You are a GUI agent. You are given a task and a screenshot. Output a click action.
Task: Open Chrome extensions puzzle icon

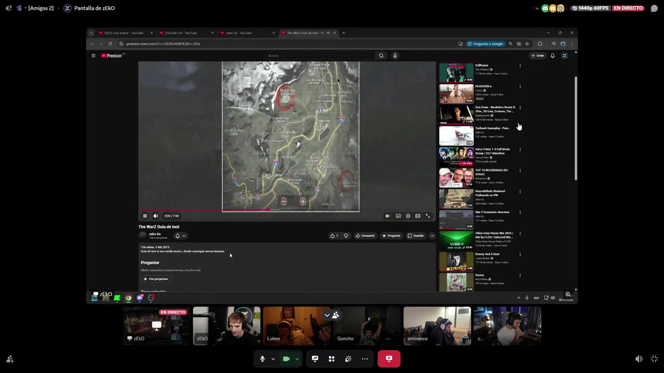point(540,44)
